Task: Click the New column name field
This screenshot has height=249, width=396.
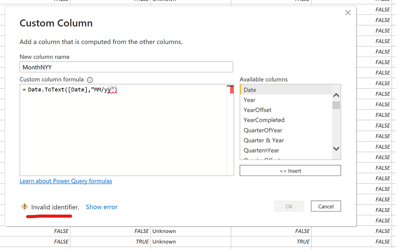Action: pos(126,67)
